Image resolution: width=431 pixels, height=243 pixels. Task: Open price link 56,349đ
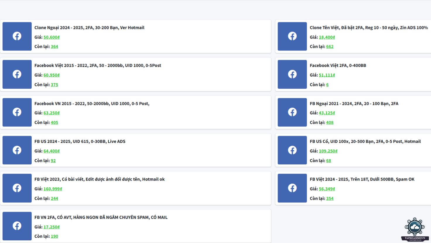[327, 189]
